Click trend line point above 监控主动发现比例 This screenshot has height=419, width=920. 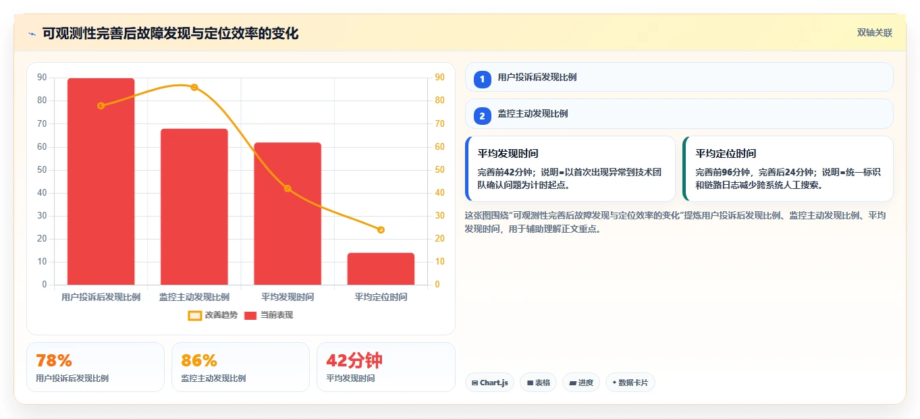(x=194, y=87)
